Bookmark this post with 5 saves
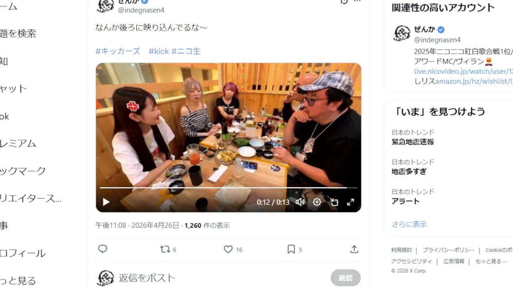513x289 pixels. coord(295,249)
